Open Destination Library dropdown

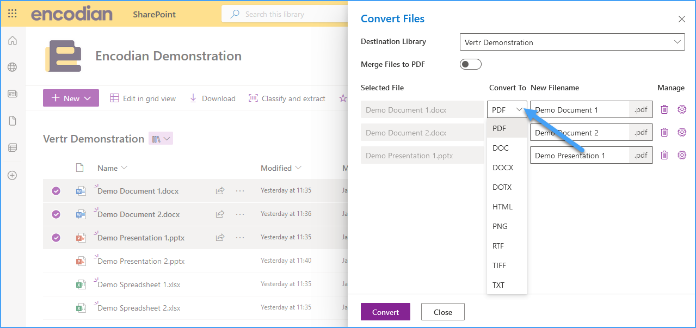pyautogui.click(x=572, y=42)
